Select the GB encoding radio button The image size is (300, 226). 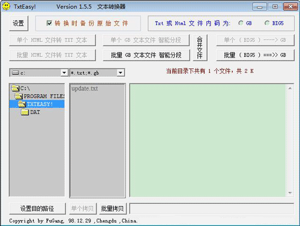pos(241,23)
